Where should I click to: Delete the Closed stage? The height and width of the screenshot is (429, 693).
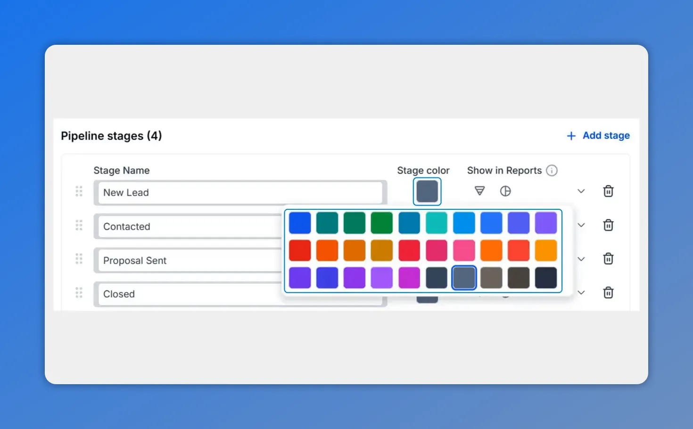(608, 293)
